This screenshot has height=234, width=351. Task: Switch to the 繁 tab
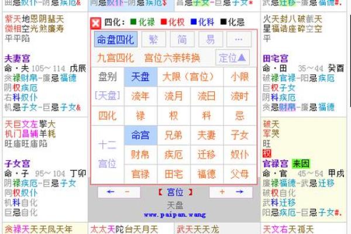154,39
